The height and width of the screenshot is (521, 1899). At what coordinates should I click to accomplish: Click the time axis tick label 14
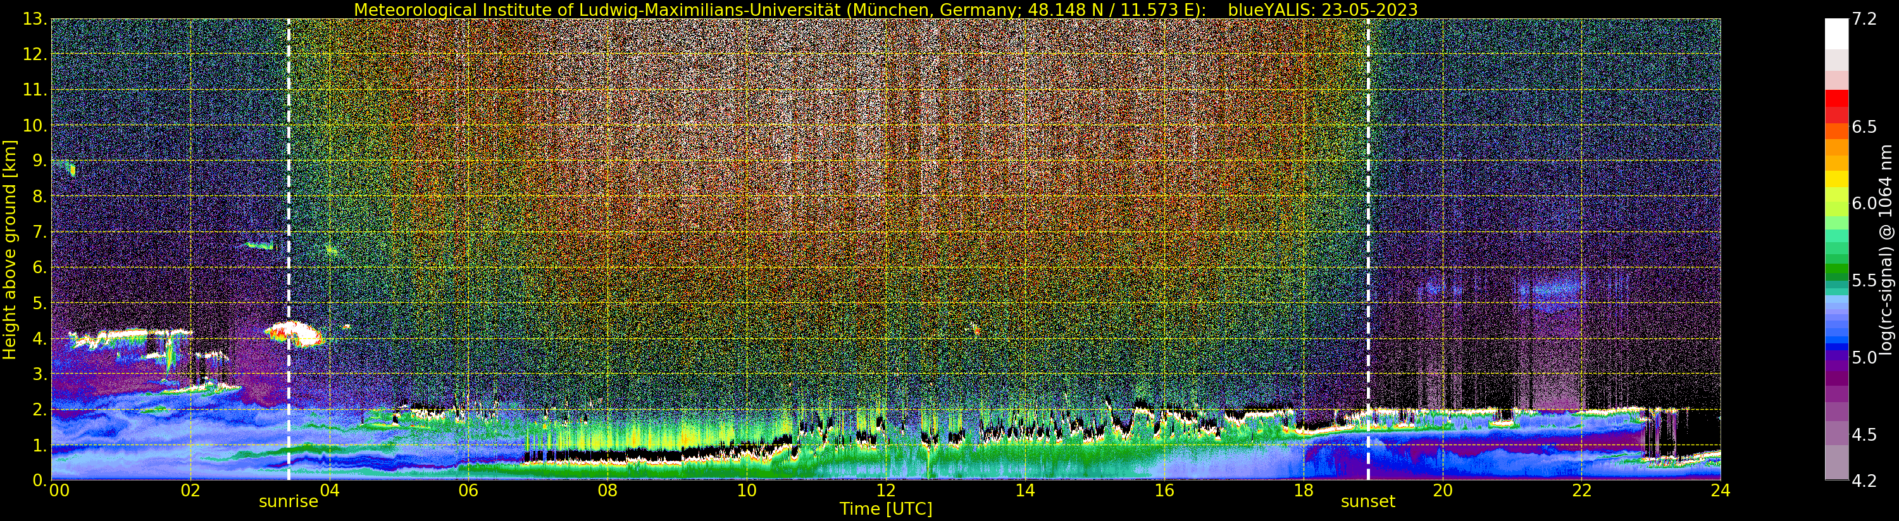coord(1024,491)
